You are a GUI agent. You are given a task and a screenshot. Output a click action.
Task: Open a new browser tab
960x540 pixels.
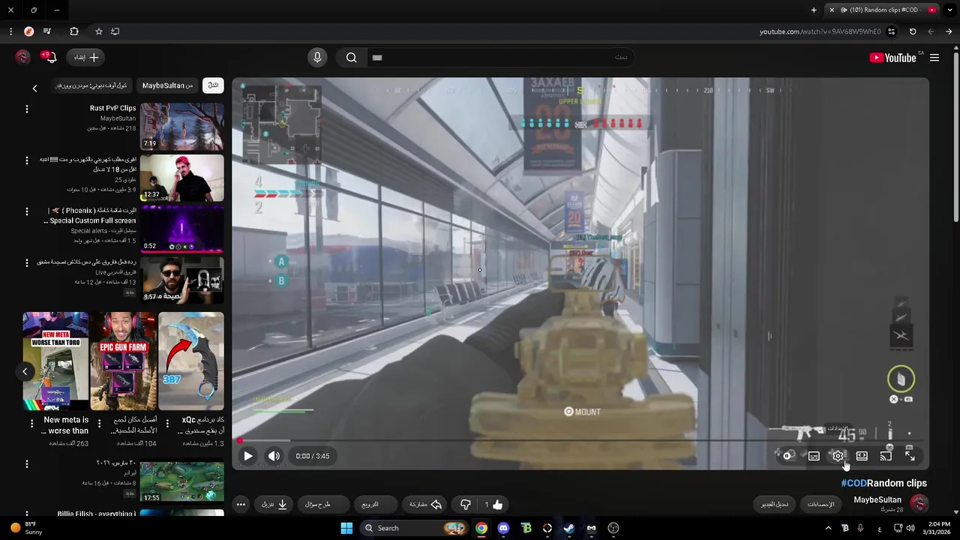814,10
